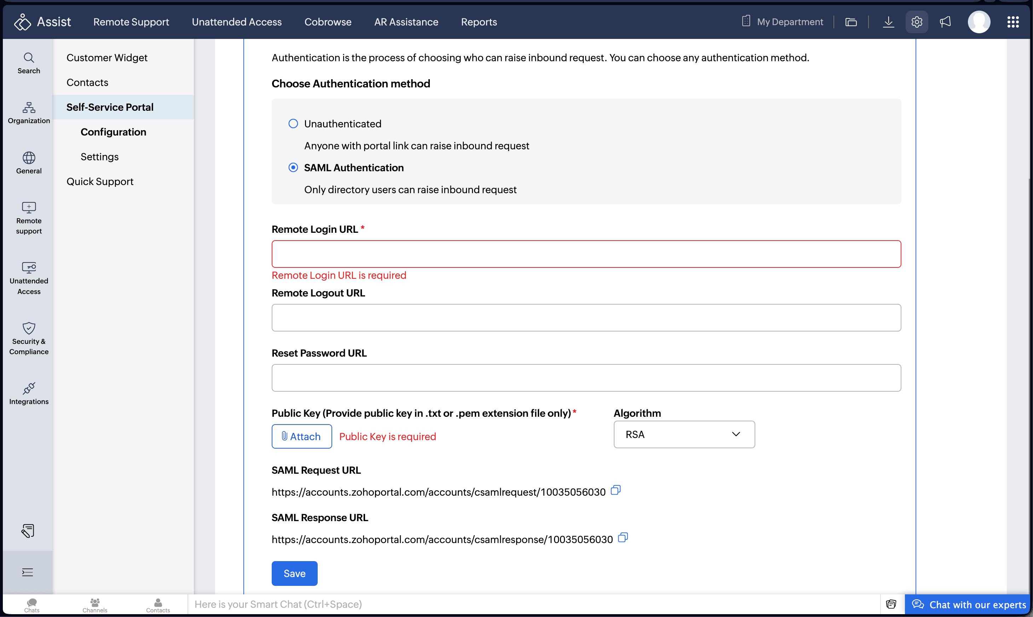Open the announcements megaphone icon
1033x617 pixels.
pos(945,22)
